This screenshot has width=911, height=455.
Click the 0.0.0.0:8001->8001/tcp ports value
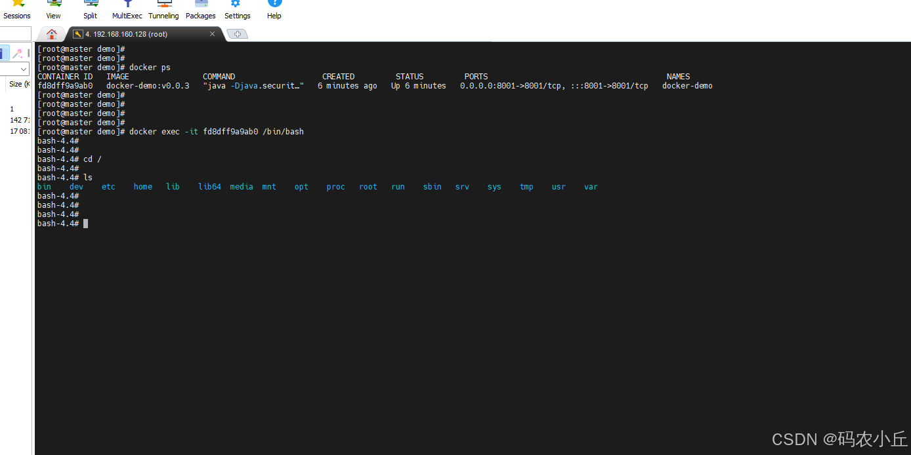click(511, 86)
